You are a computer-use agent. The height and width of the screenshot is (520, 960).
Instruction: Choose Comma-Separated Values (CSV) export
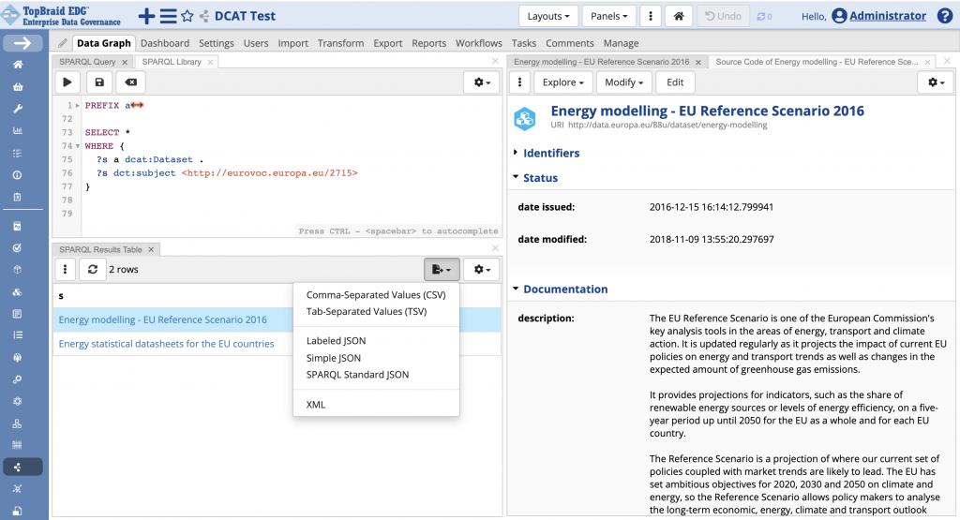coord(376,295)
